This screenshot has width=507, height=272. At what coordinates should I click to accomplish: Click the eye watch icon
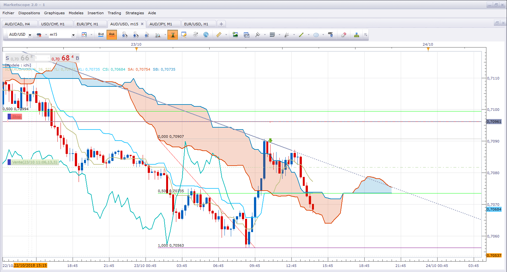click(x=195, y=35)
